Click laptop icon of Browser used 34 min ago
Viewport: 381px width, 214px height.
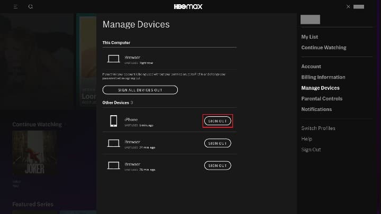113,143
